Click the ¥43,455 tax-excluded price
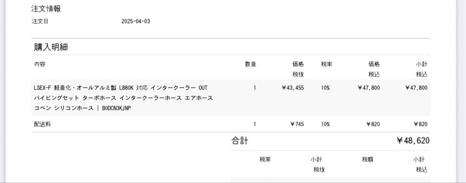 293,88
